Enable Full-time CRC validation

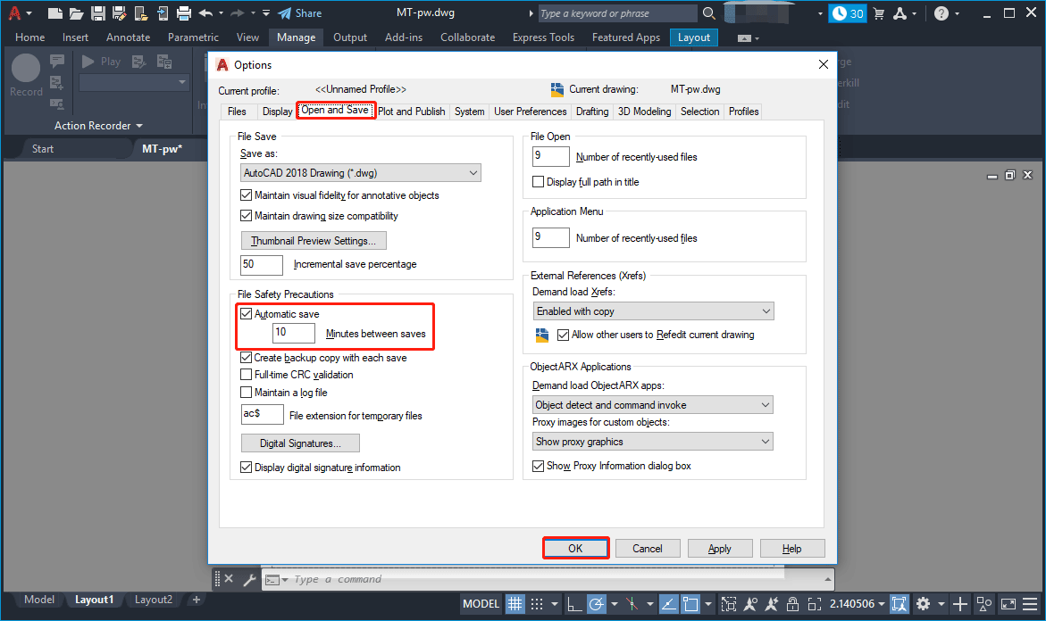[x=247, y=375]
